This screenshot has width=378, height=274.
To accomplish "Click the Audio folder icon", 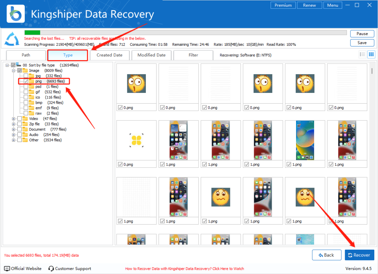I will point(25,135).
